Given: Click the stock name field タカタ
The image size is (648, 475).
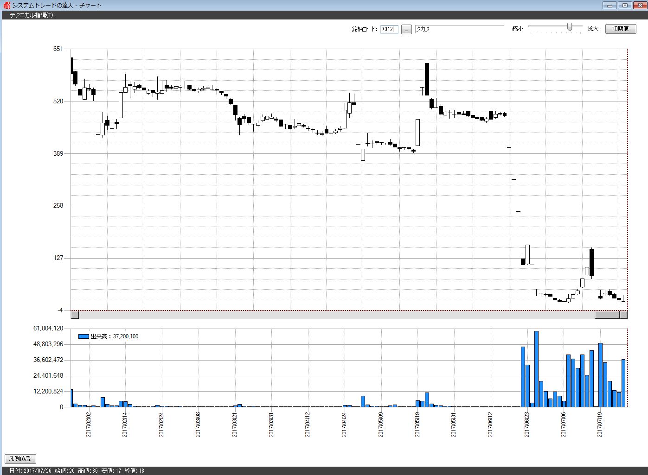Looking at the screenshot, I should coord(459,29).
